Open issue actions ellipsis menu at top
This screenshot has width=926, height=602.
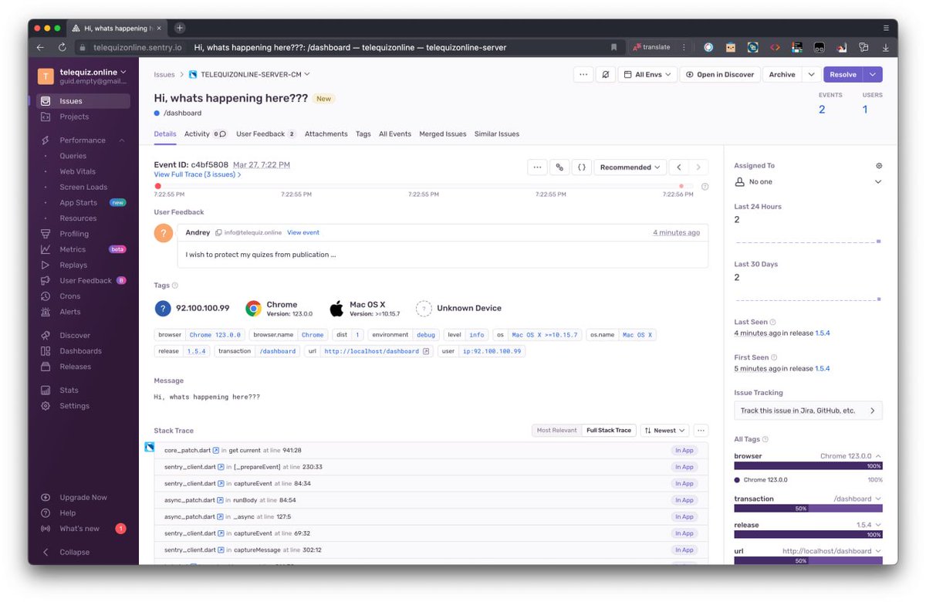[583, 75]
